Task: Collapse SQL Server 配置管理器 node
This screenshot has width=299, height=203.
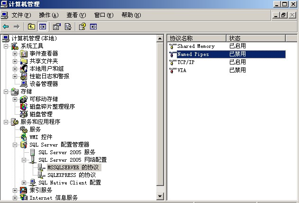Action: click(x=15, y=145)
